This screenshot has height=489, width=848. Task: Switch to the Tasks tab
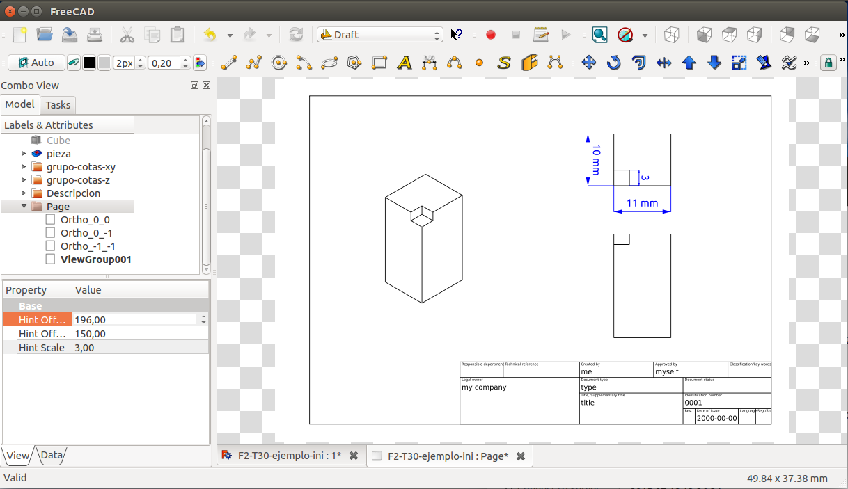click(x=58, y=105)
